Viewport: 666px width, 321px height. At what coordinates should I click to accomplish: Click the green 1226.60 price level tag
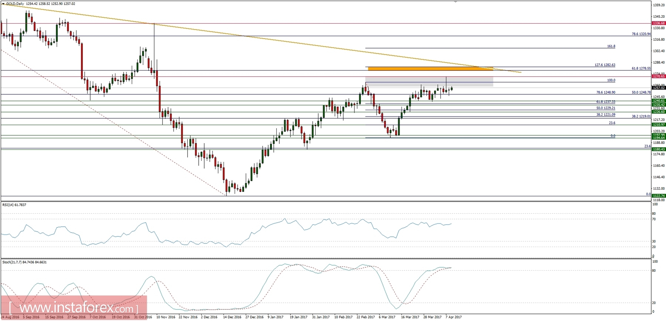coord(659,112)
